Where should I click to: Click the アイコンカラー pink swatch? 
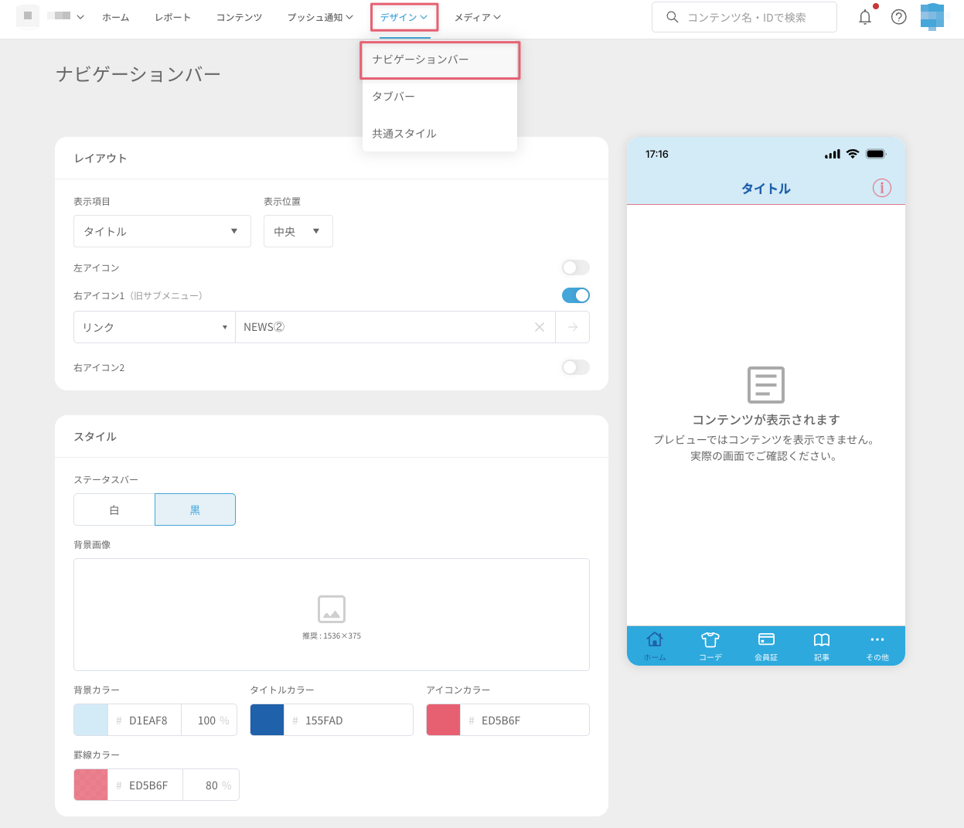coord(443,720)
